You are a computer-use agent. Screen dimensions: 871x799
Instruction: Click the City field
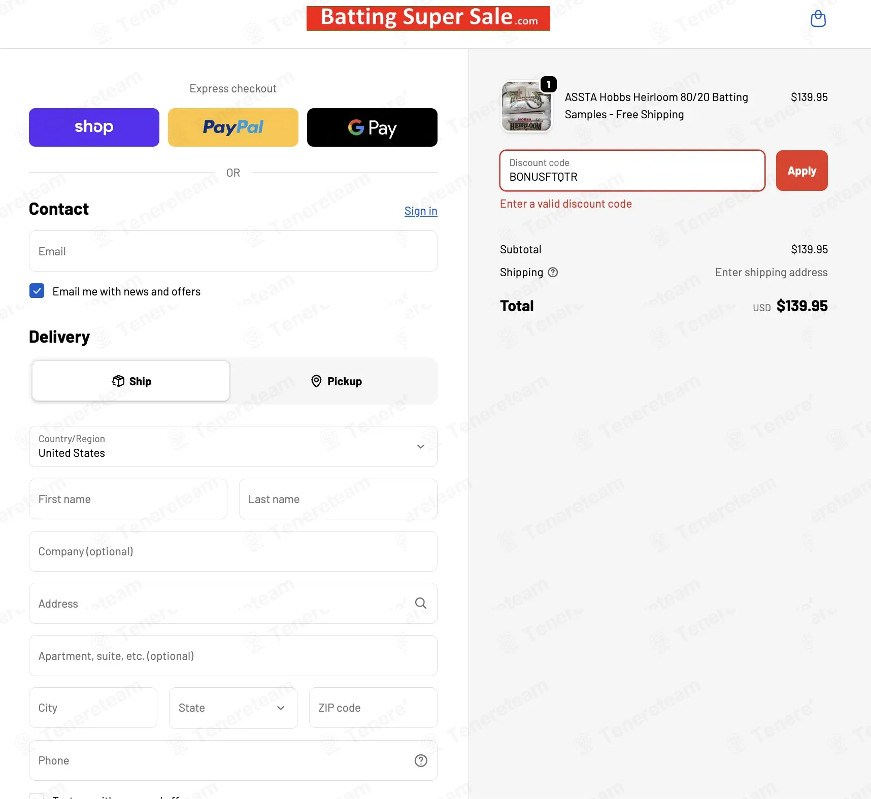click(x=93, y=708)
